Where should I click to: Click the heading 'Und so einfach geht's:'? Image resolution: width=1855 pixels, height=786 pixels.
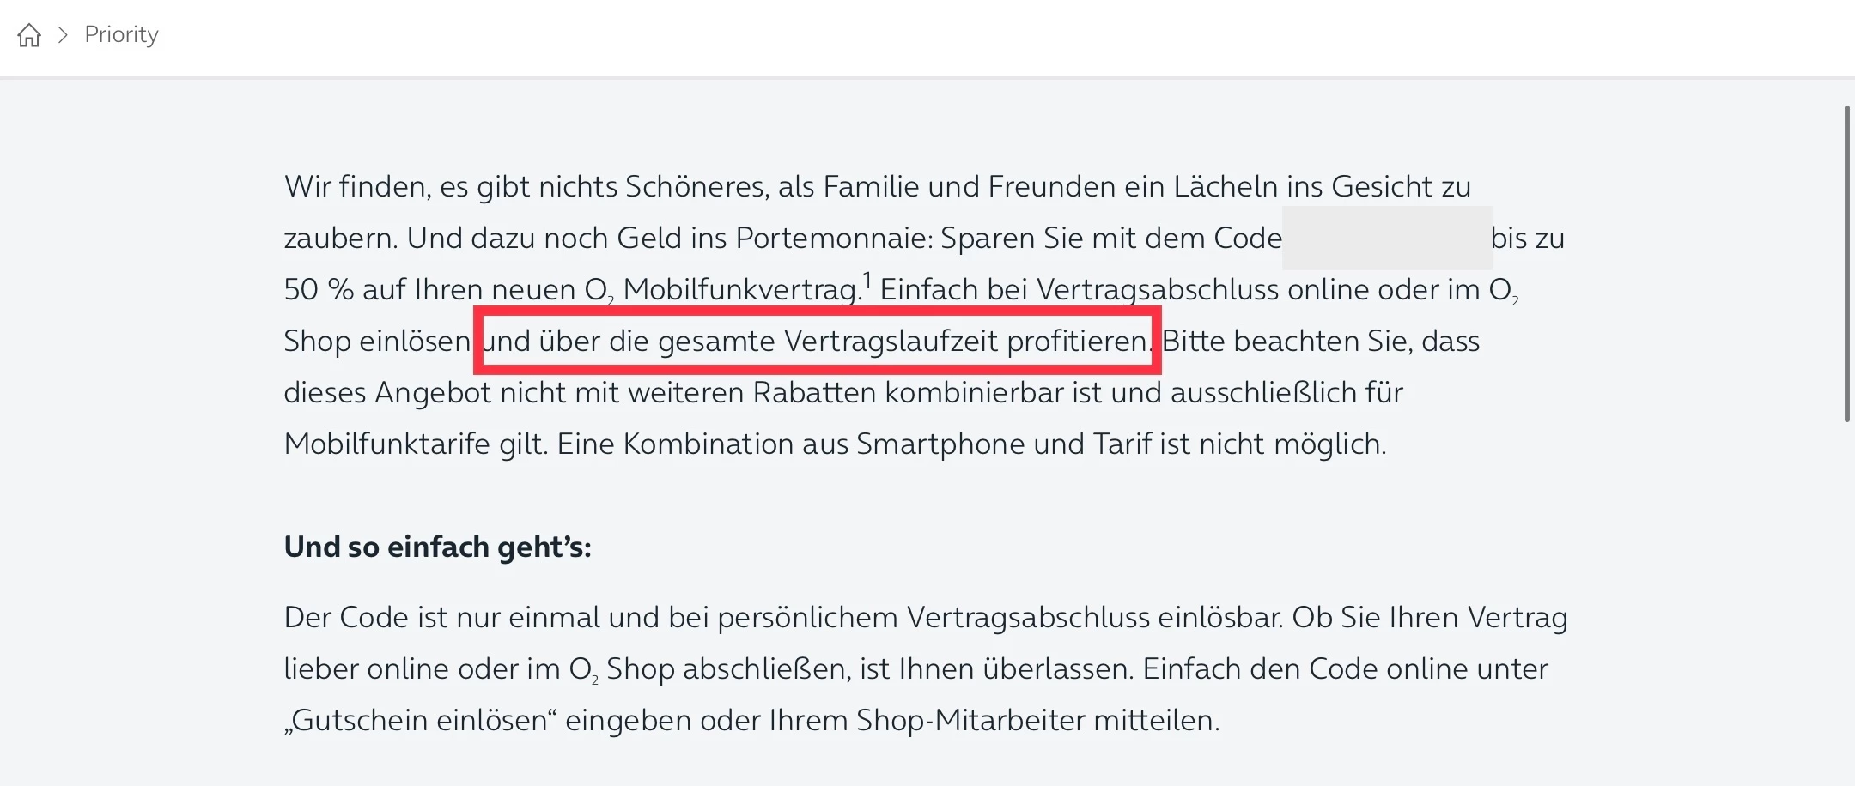437,547
